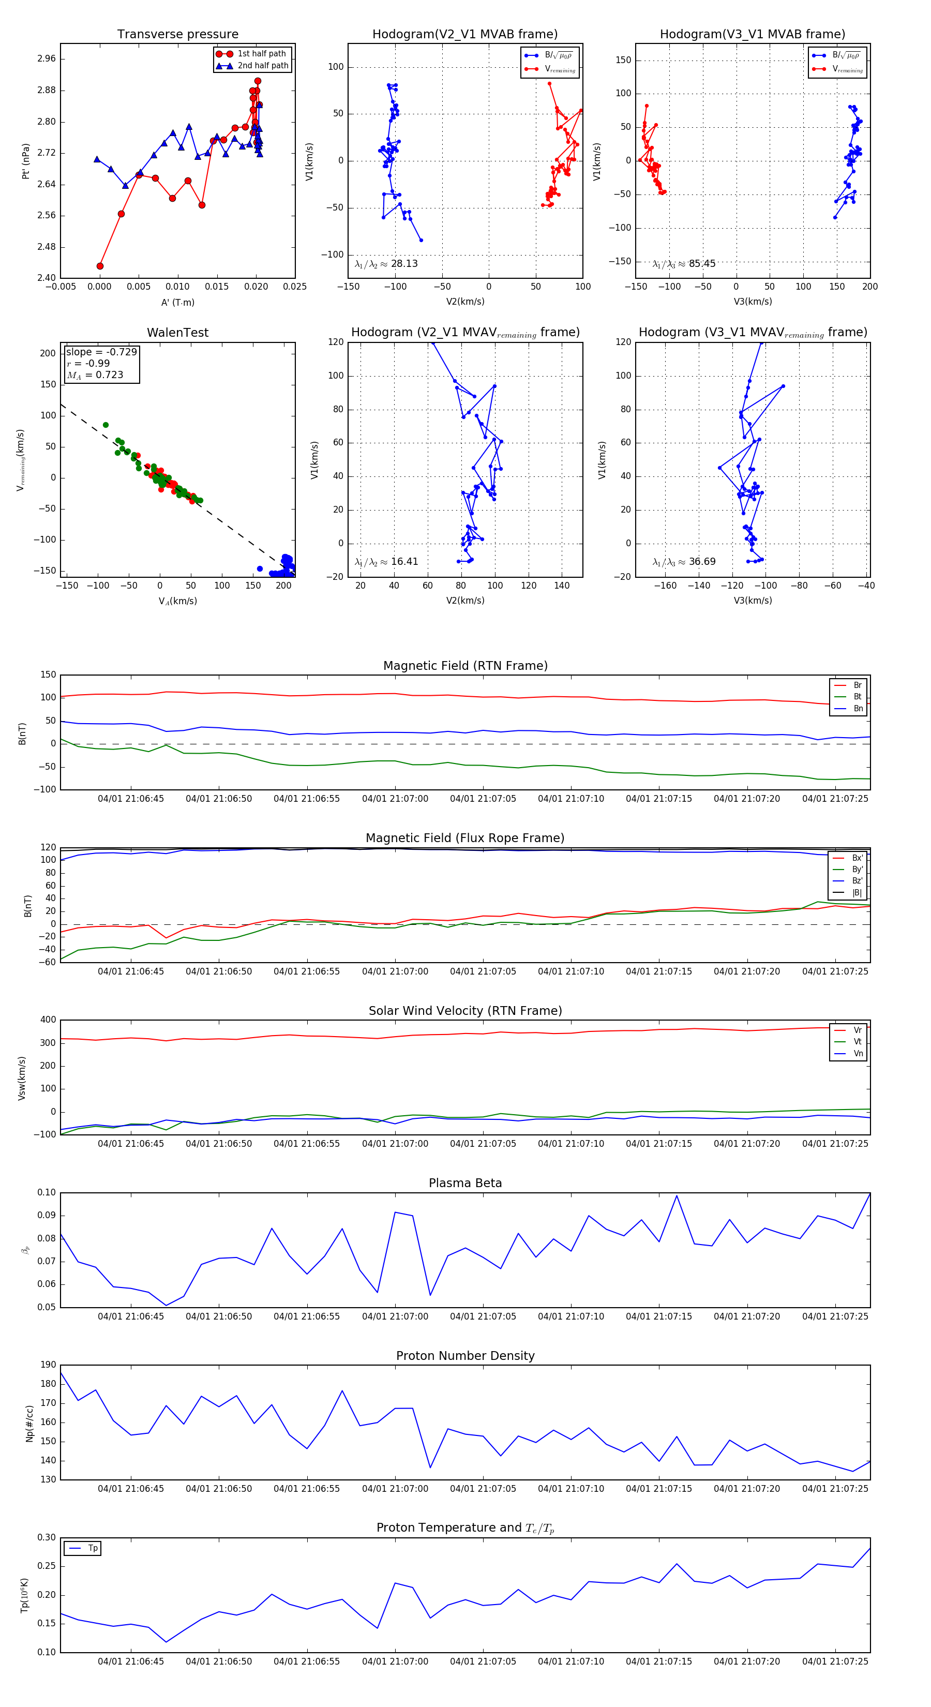The height and width of the screenshot is (1707, 931).
Task: Click the Magnetic Field (Flux Rope Frame) title
Action: pyautogui.click(x=465, y=838)
